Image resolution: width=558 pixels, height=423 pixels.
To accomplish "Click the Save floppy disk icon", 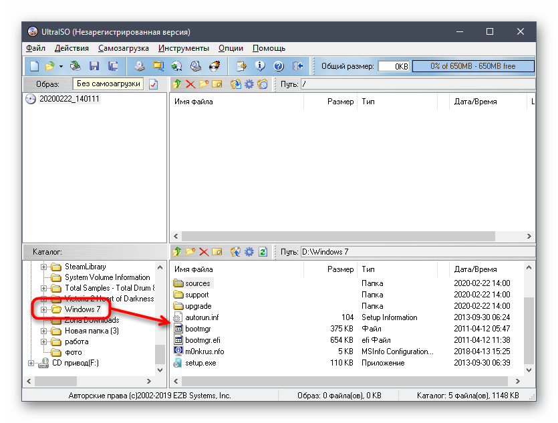I will [x=94, y=66].
